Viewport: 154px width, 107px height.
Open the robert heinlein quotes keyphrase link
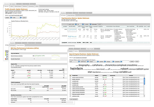(78, 87)
